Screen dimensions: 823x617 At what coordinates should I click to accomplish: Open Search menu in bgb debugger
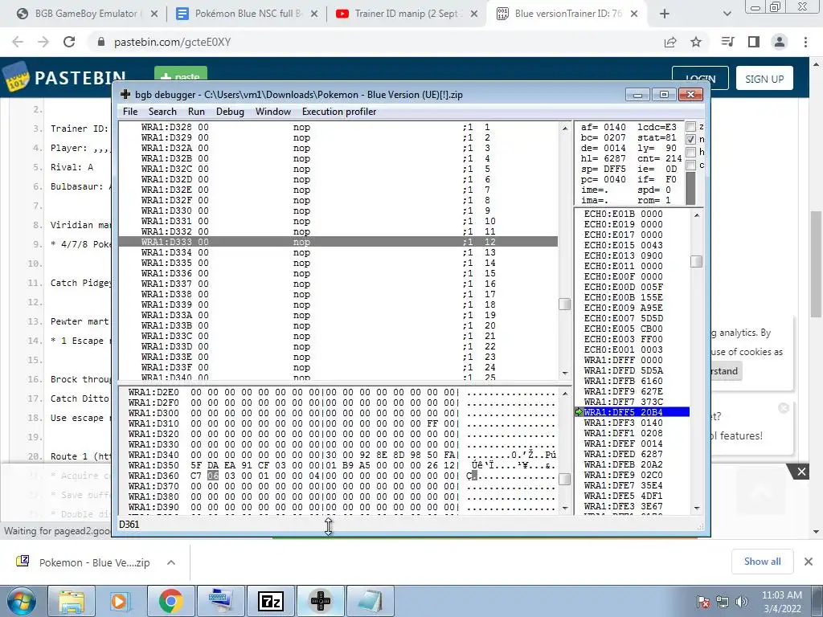click(x=162, y=111)
